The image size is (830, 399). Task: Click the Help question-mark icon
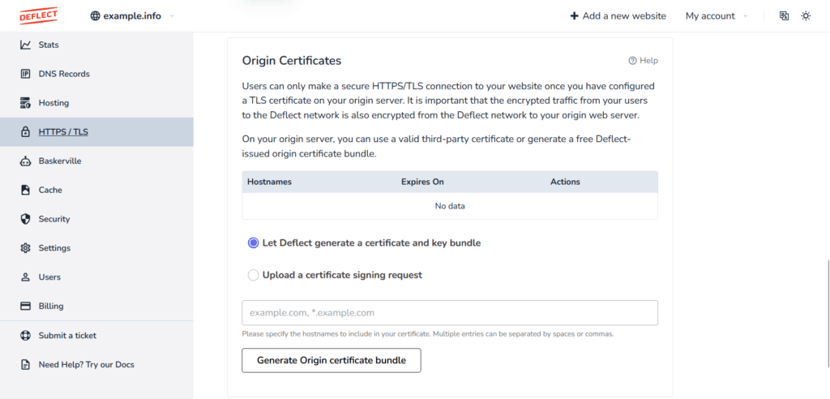(632, 60)
